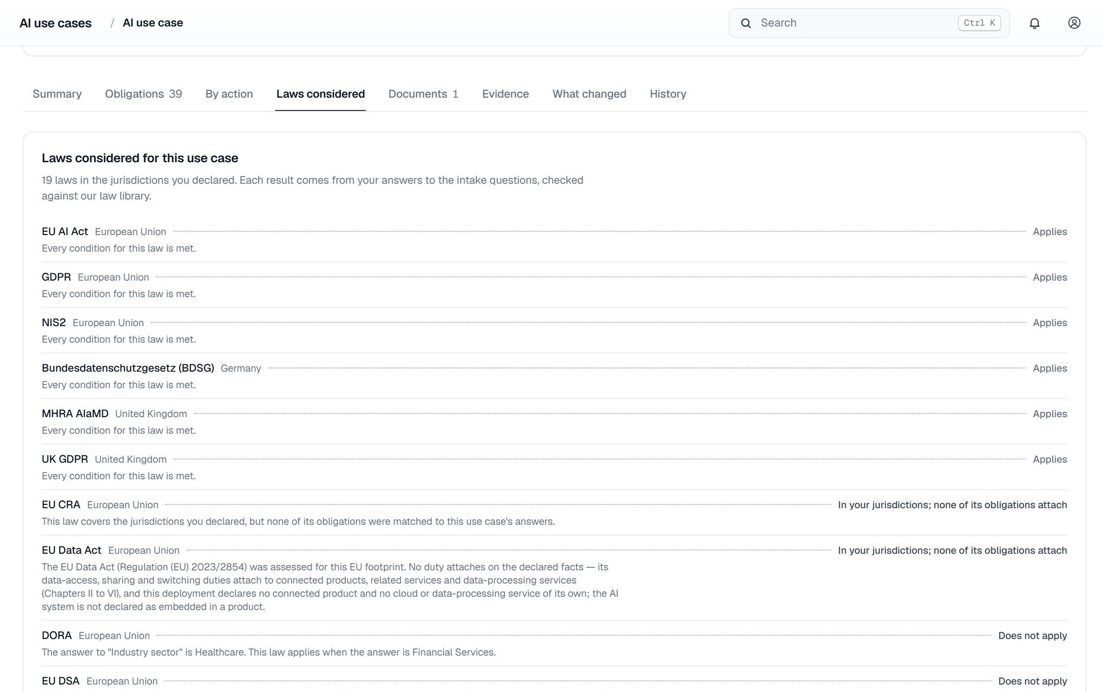Open the Documents 1 tab
This screenshot has height=692, width=1103.
(x=423, y=94)
